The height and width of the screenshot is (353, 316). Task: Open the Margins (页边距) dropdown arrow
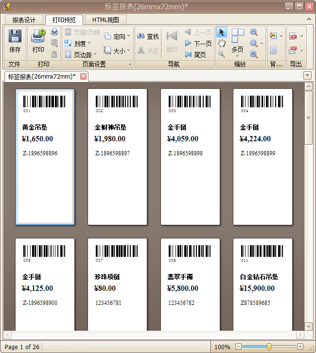pos(95,54)
